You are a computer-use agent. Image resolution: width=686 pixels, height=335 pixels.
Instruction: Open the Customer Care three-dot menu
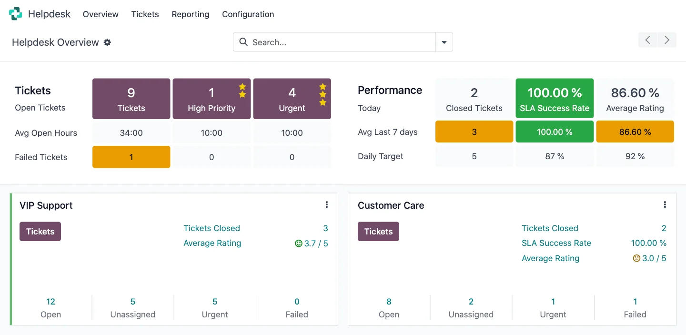tap(665, 205)
